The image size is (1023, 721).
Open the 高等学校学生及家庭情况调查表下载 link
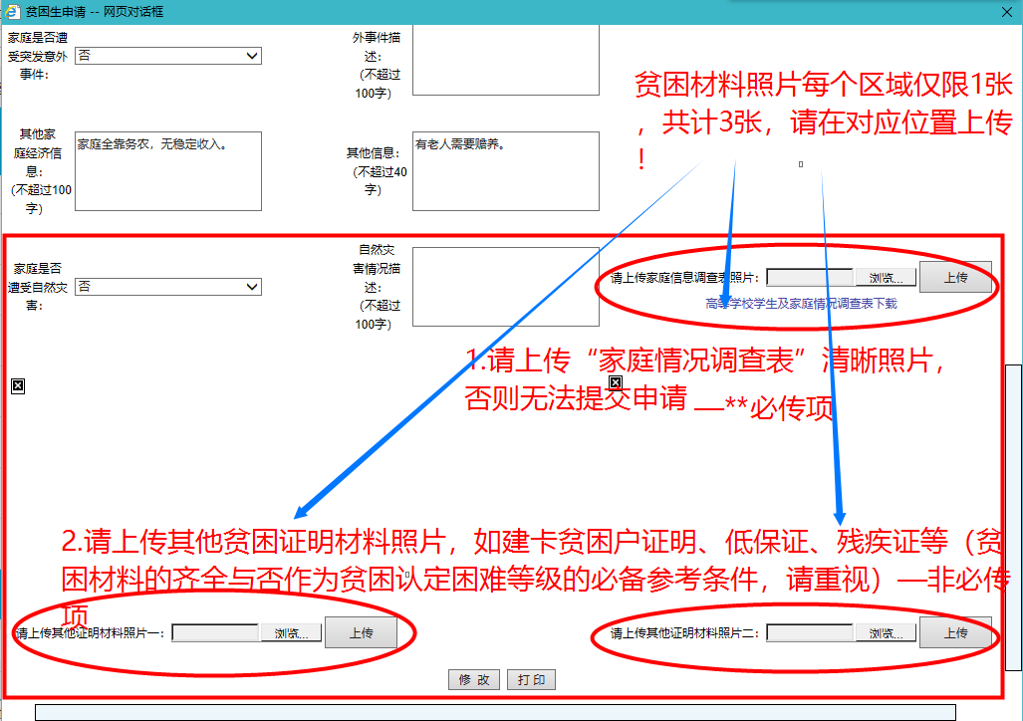point(801,303)
